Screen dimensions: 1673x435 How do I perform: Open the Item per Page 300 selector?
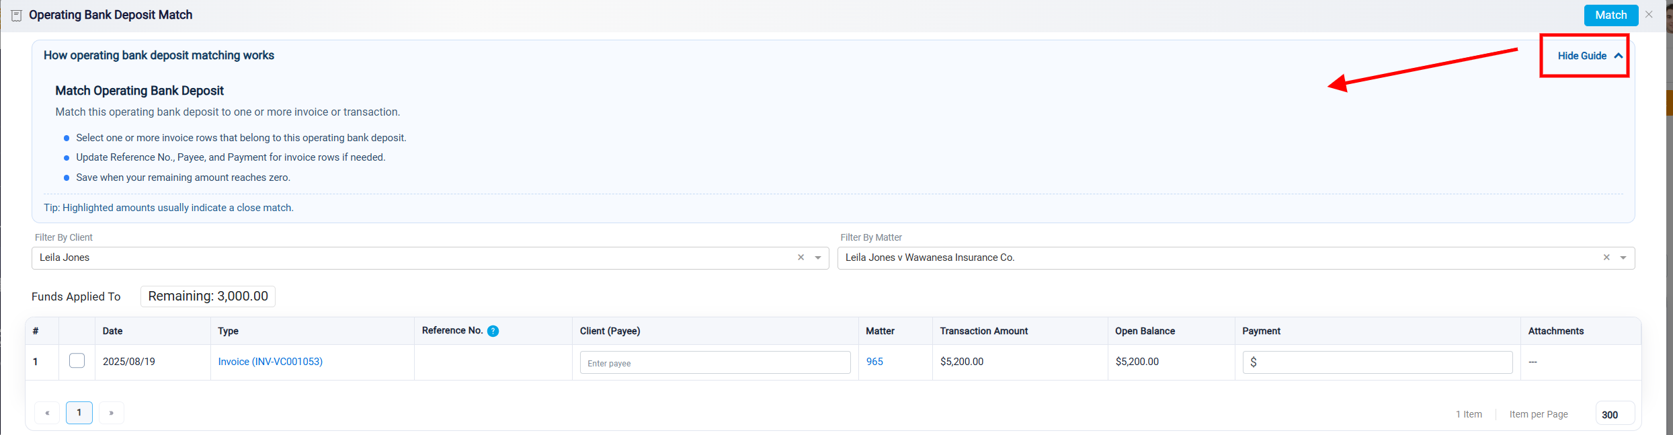[1615, 414]
